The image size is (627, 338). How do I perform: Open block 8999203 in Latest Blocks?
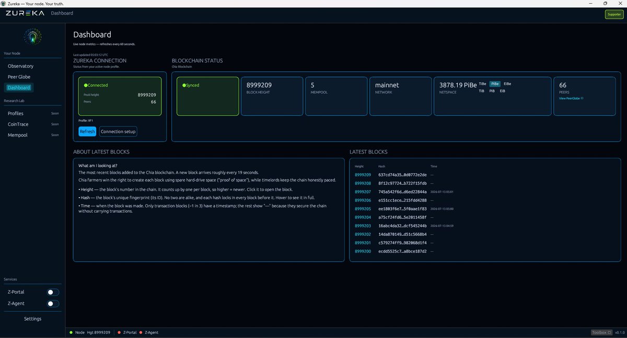coord(363,226)
